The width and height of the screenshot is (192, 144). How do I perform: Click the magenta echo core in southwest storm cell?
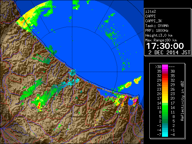tap(39, 106)
